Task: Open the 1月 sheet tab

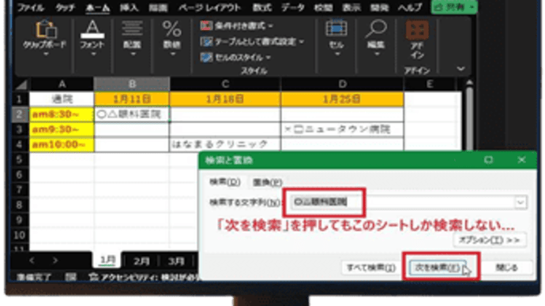Action: coord(107,260)
